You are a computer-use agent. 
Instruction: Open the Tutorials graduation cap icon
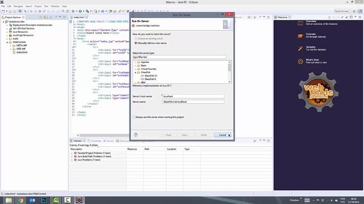pyautogui.click(x=300, y=36)
